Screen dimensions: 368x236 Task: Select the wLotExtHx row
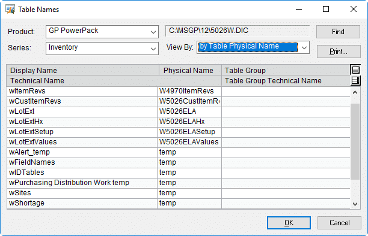[179, 122]
